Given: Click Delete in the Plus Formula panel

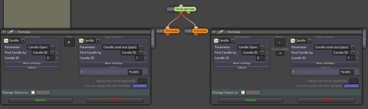Looking at the screenshot, I should coord(115,100).
